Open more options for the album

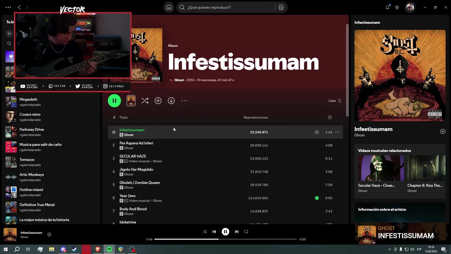point(184,101)
